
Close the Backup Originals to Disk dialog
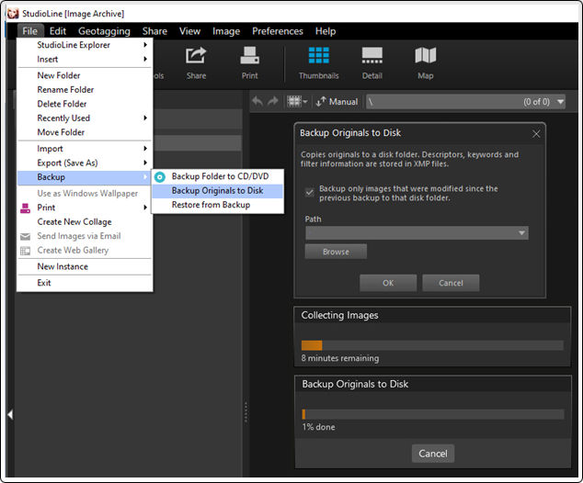[536, 133]
